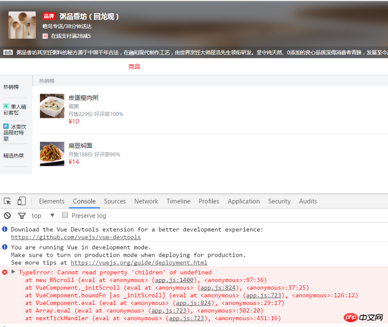Click the 扁豆焖面 food photo
388x327 pixels.
point(52,154)
